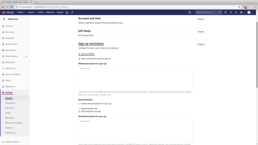Expand the Diff limits section
Image resolution: width=258 pixels, height=145 pixels.
[201, 32]
